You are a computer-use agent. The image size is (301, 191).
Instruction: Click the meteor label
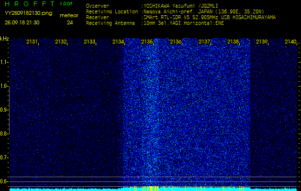pos(69,16)
